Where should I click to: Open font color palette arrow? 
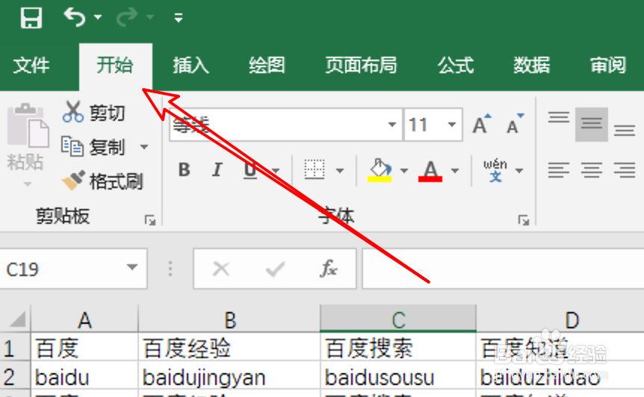coord(455,171)
